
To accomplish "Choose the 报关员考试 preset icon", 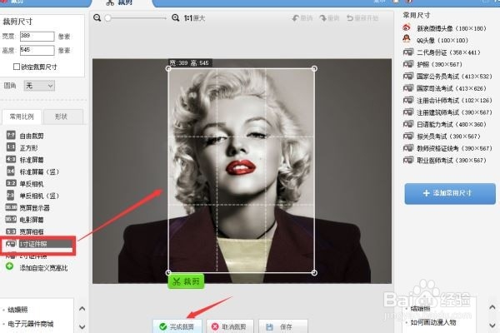I will [408, 136].
